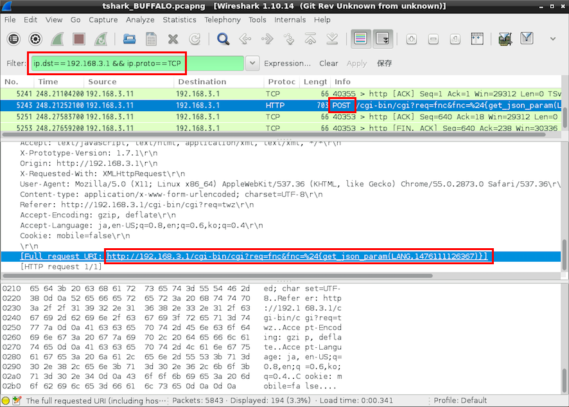Image resolution: width=569 pixels, height=407 pixels.
Task: Apply the display filter
Action: [x=356, y=63]
